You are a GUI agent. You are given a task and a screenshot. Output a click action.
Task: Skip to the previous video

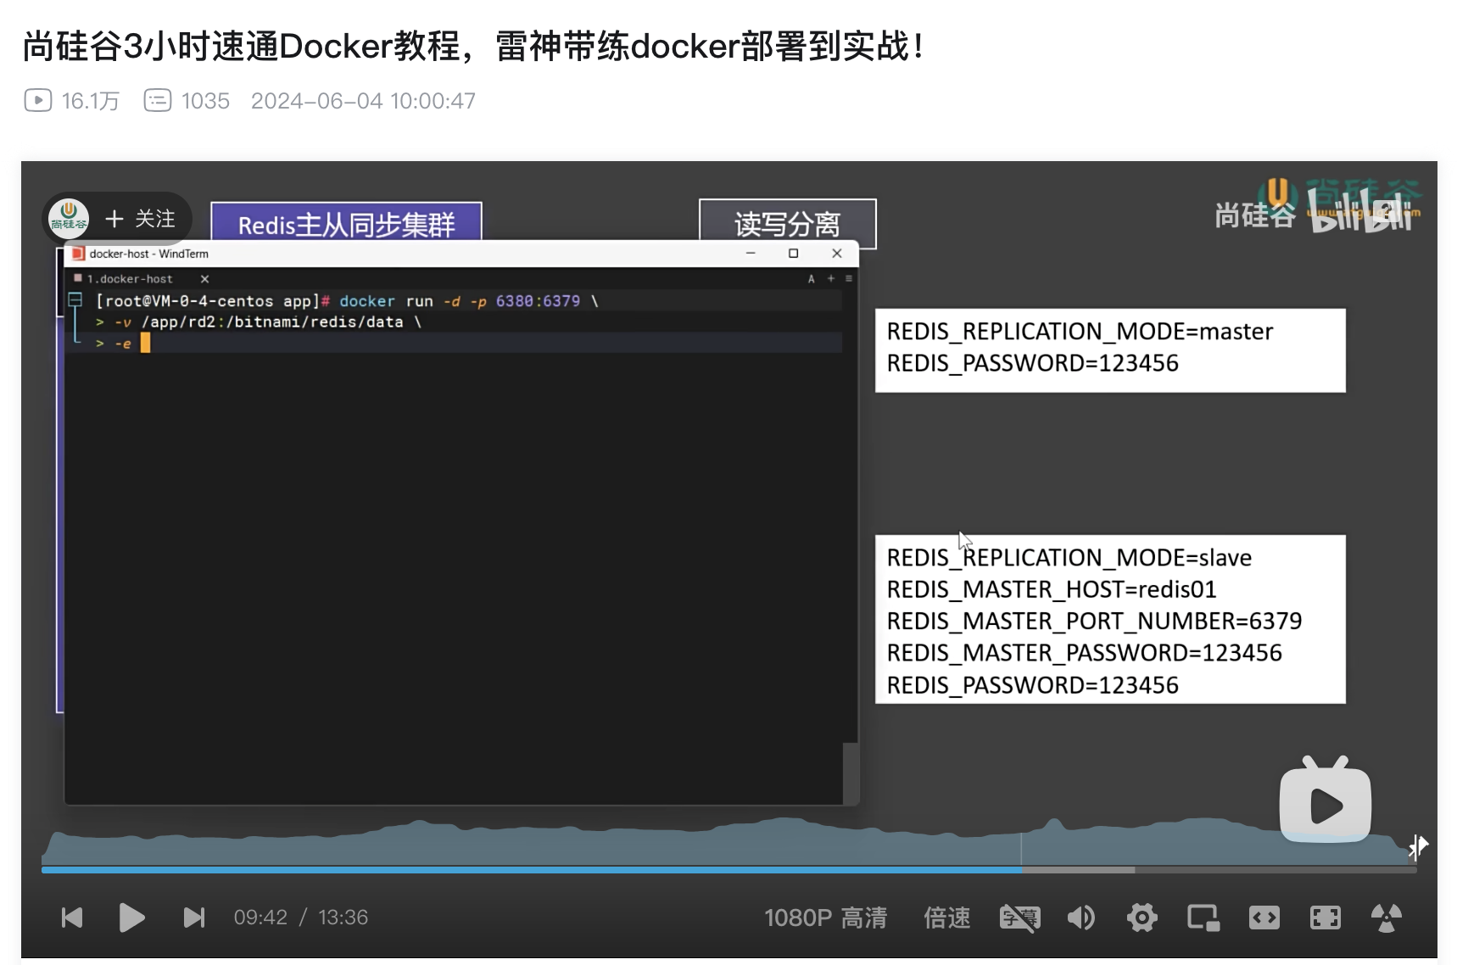pos(72,918)
